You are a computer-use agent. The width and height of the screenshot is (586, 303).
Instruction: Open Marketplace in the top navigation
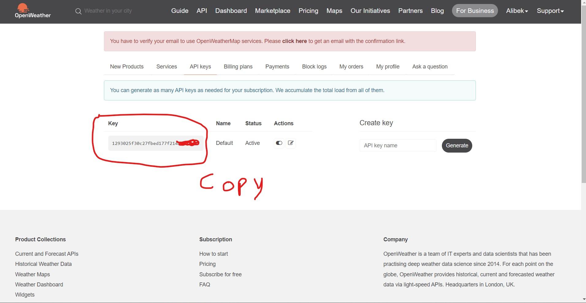[x=273, y=11]
